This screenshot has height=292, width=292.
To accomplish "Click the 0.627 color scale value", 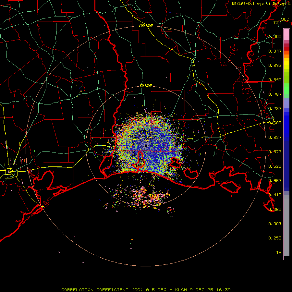I will tap(275, 138).
